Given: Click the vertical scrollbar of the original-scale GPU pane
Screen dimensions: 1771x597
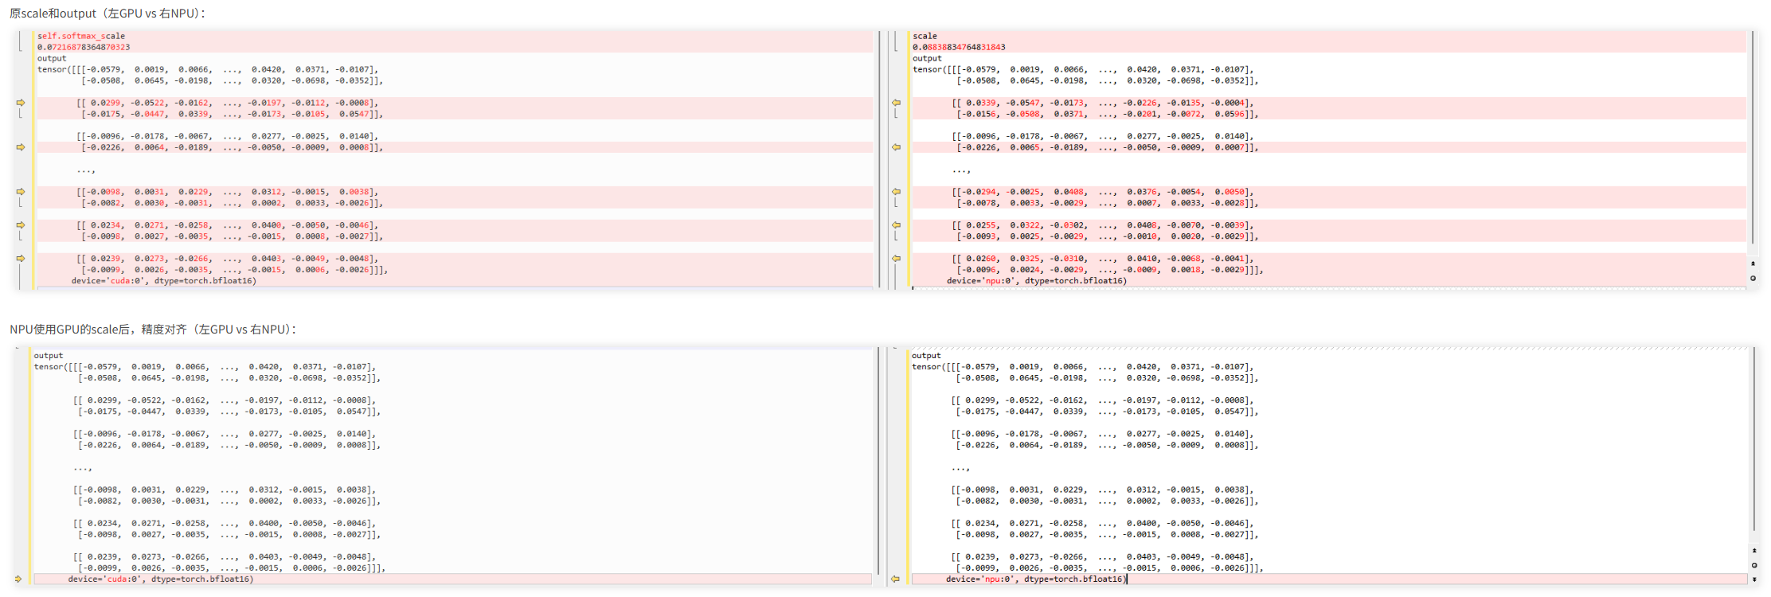Looking at the screenshot, I should tap(879, 159).
